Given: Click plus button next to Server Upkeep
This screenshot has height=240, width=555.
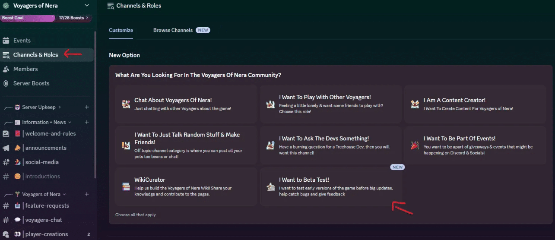Looking at the screenshot, I should coord(87,107).
